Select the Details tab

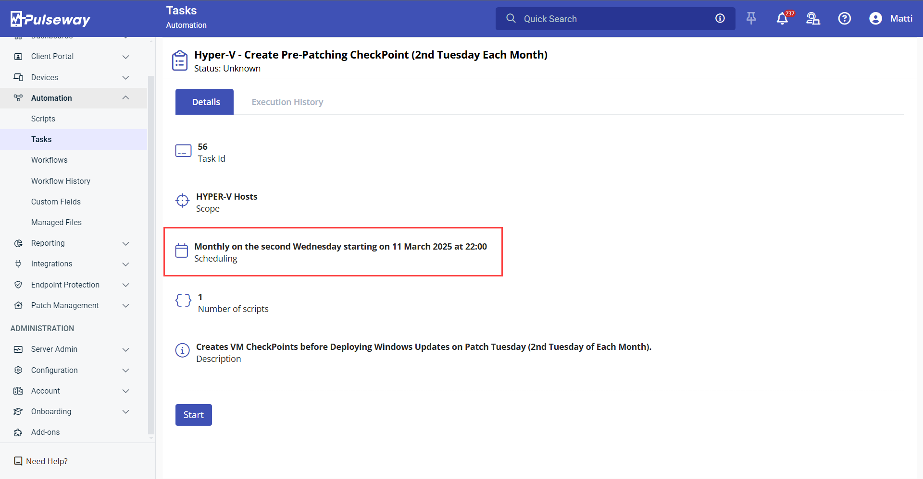pos(204,102)
